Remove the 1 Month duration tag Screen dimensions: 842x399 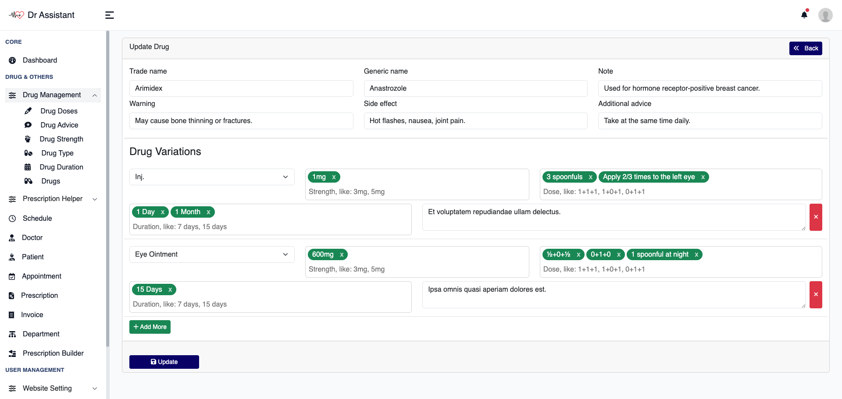point(208,212)
